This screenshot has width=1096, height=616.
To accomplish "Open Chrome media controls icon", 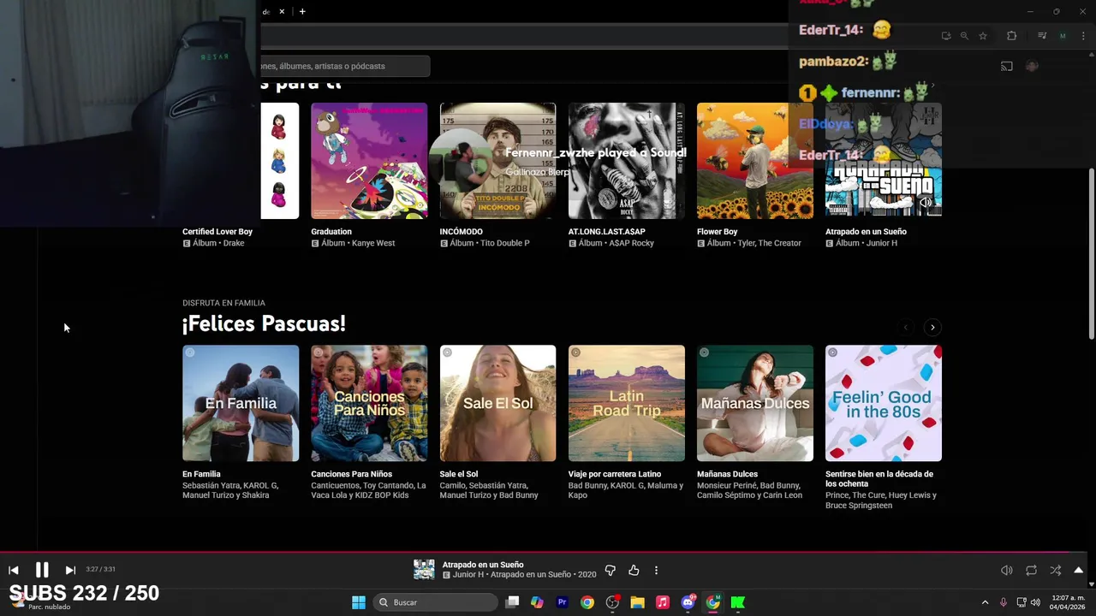I will tap(1042, 36).
